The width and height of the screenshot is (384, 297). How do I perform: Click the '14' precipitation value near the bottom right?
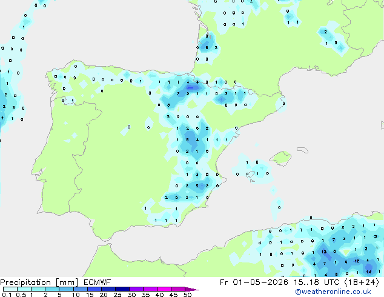[368, 272]
